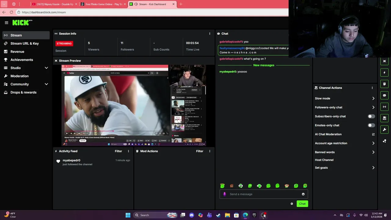
Task: Click the wrench tools sidebar icon
Action: pyautogui.click(x=384, y=130)
